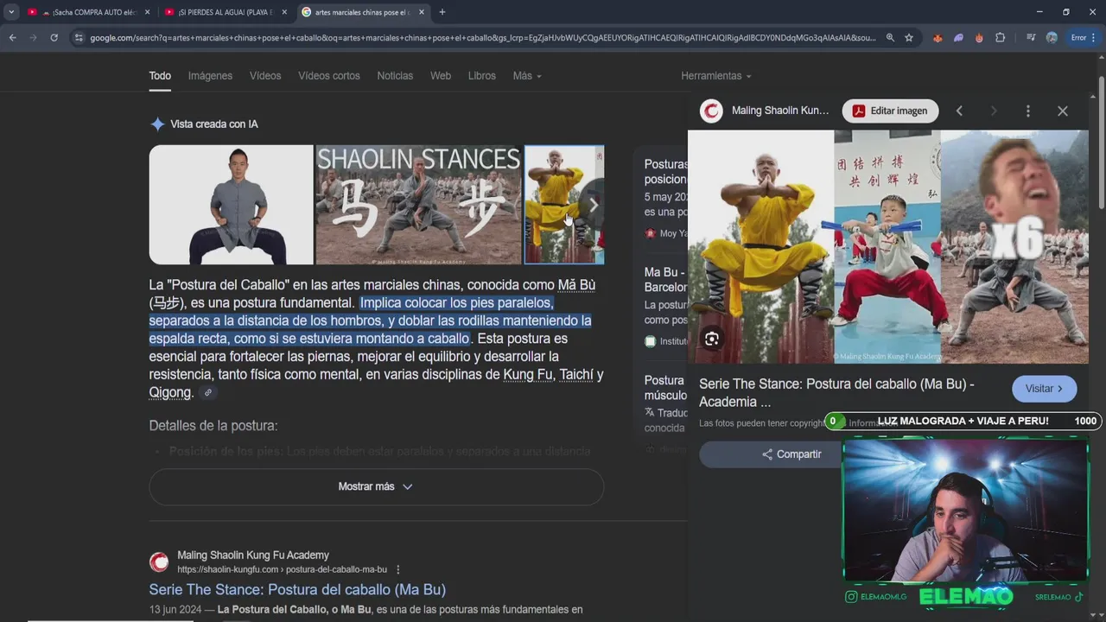The width and height of the screenshot is (1106, 622).
Task: Open the Chrome profile avatar
Action: (1052, 38)
